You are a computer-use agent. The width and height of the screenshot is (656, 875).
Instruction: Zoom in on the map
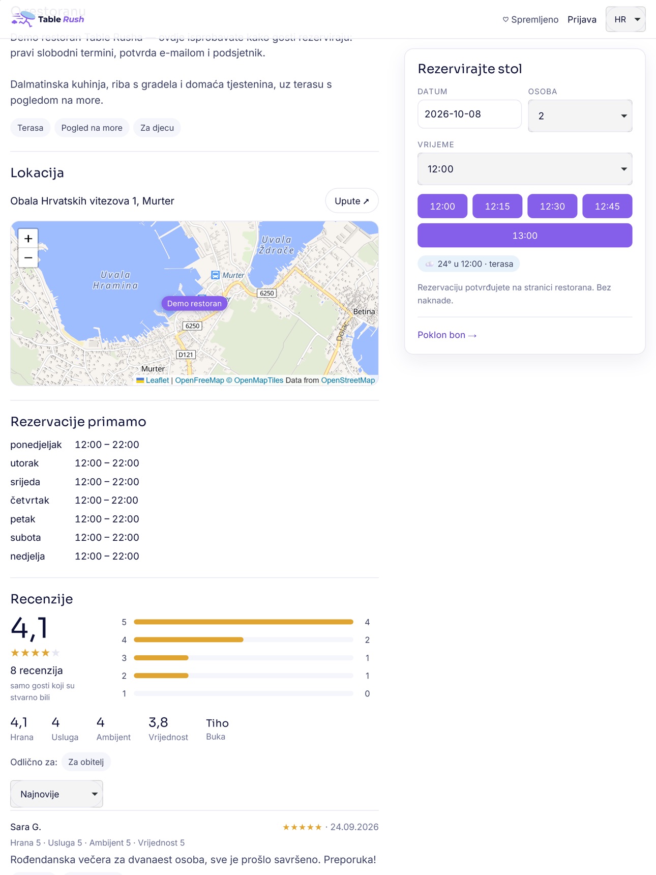(x=28, y=238)
